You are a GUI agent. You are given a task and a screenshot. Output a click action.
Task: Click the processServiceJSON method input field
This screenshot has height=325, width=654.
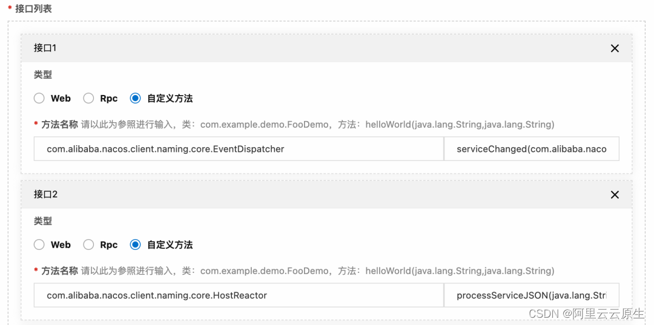(532, 295)
